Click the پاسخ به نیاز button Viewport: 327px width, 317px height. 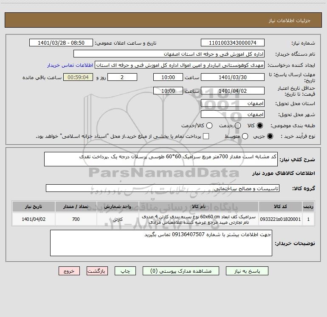pos(247,271)
